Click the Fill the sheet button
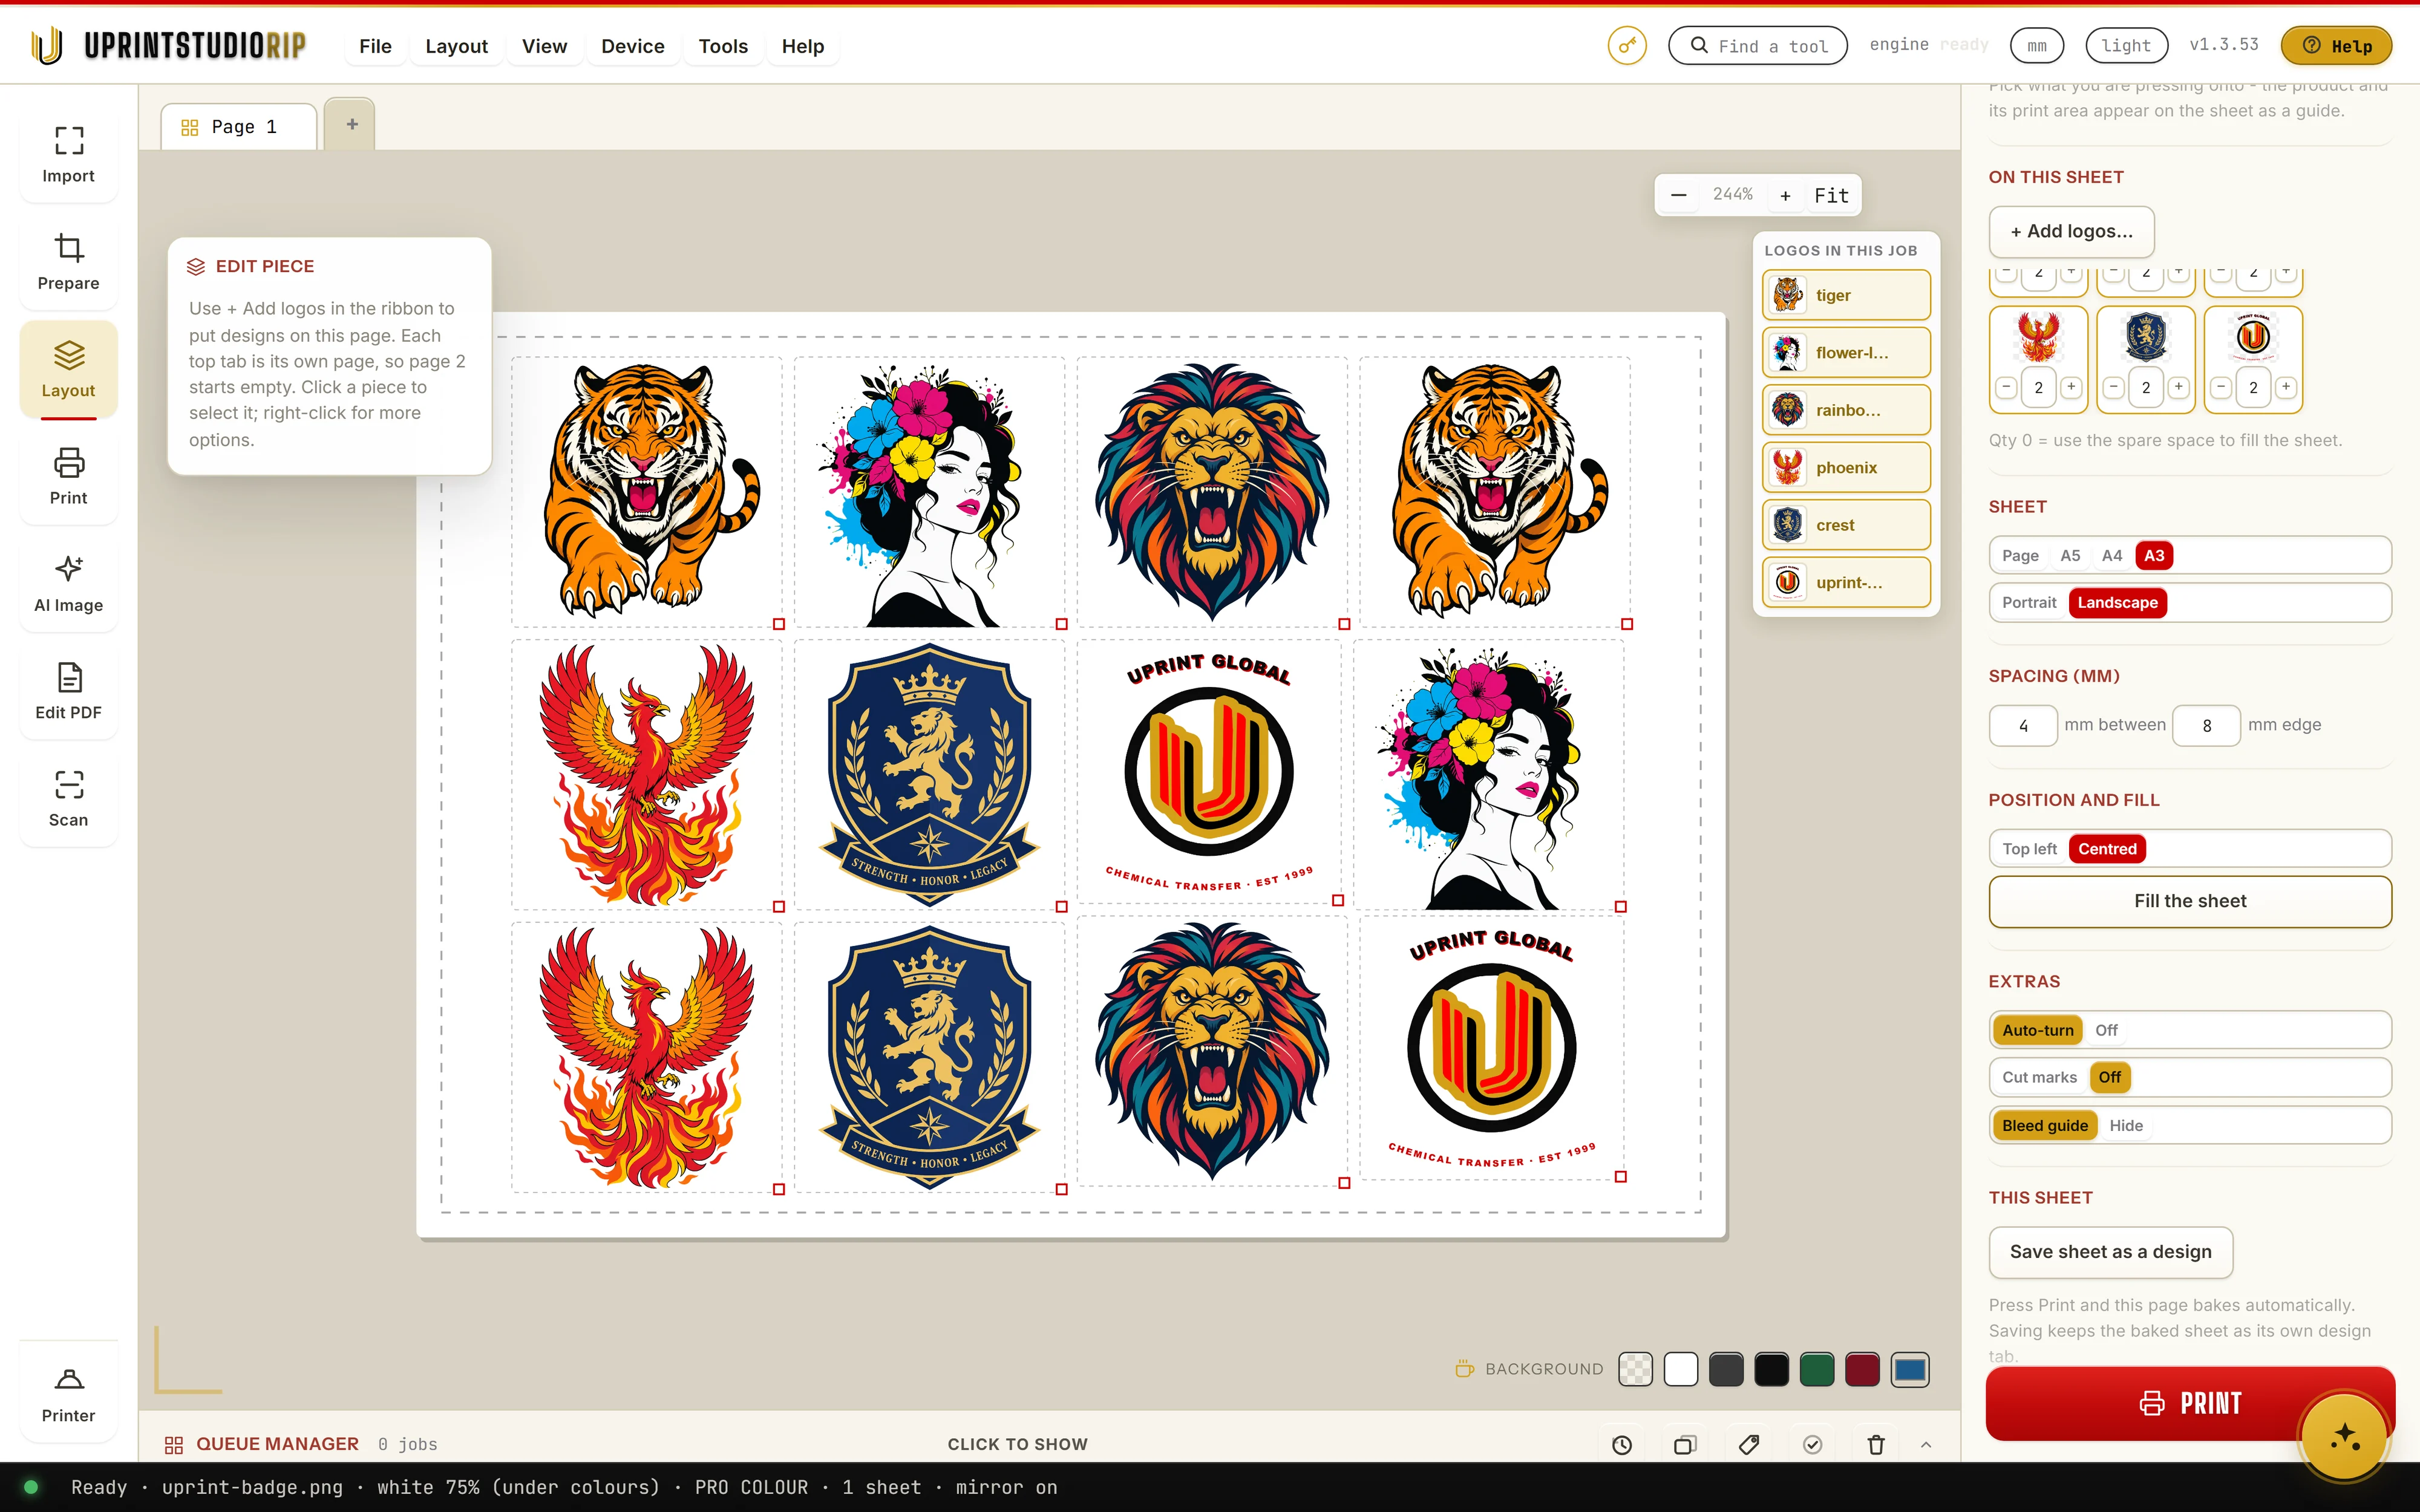This screenshot has height=1512, width=2420. [x=2190, y=901]
